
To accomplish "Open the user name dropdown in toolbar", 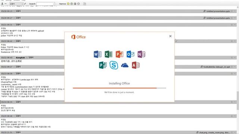I will click(x=16, y=4).
